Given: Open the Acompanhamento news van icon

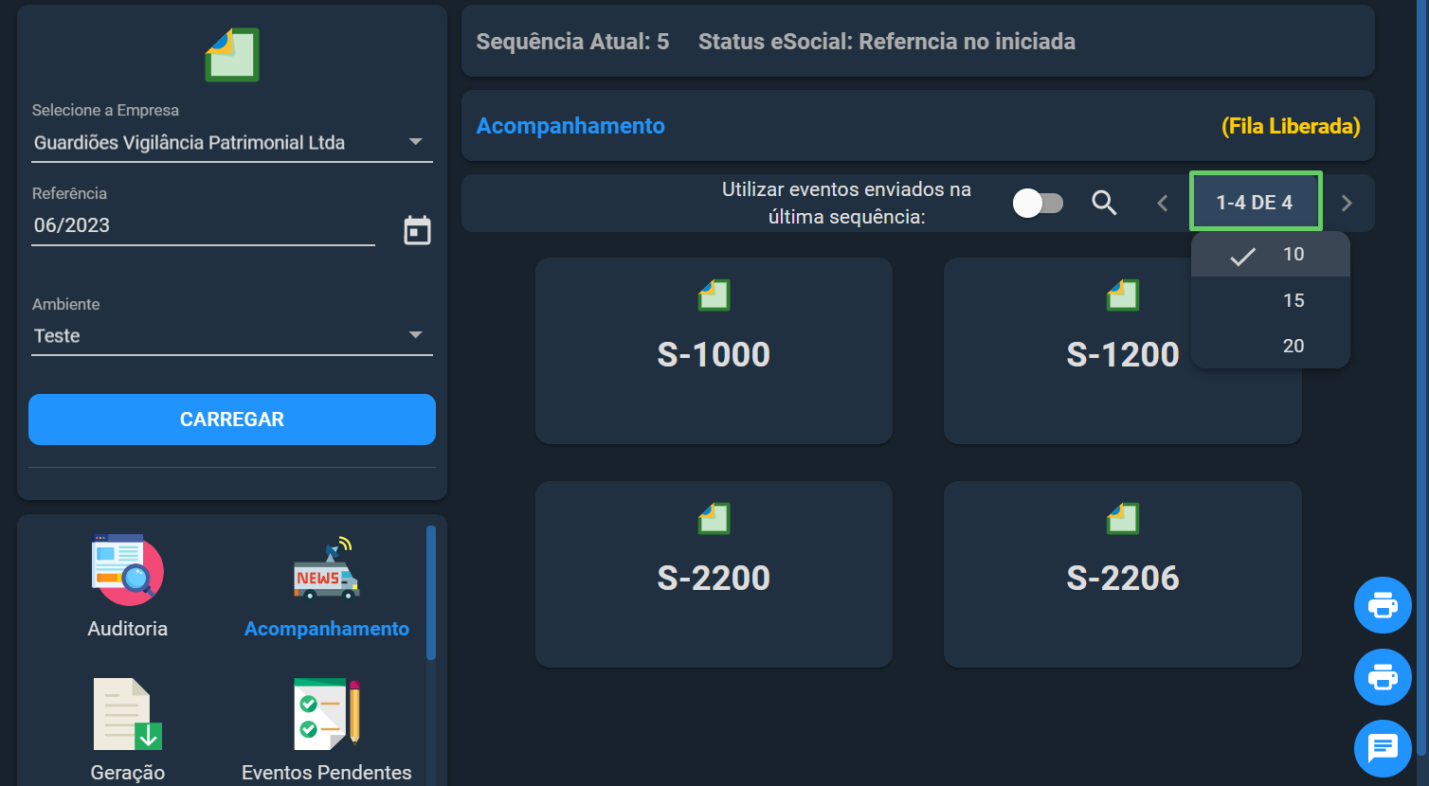Looking at the screenshot, I should pos(327,570).
